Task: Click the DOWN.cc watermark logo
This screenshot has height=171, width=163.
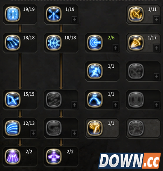Action: click(x=130, y=160)
